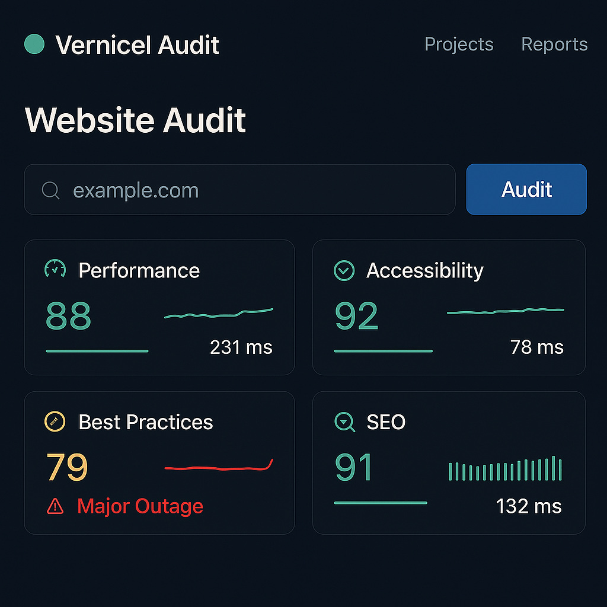Image resolution: width=607 pixels, height=607 pixels.
Task: Select the SEO bar chart visualization
Action: coord(505,468)
